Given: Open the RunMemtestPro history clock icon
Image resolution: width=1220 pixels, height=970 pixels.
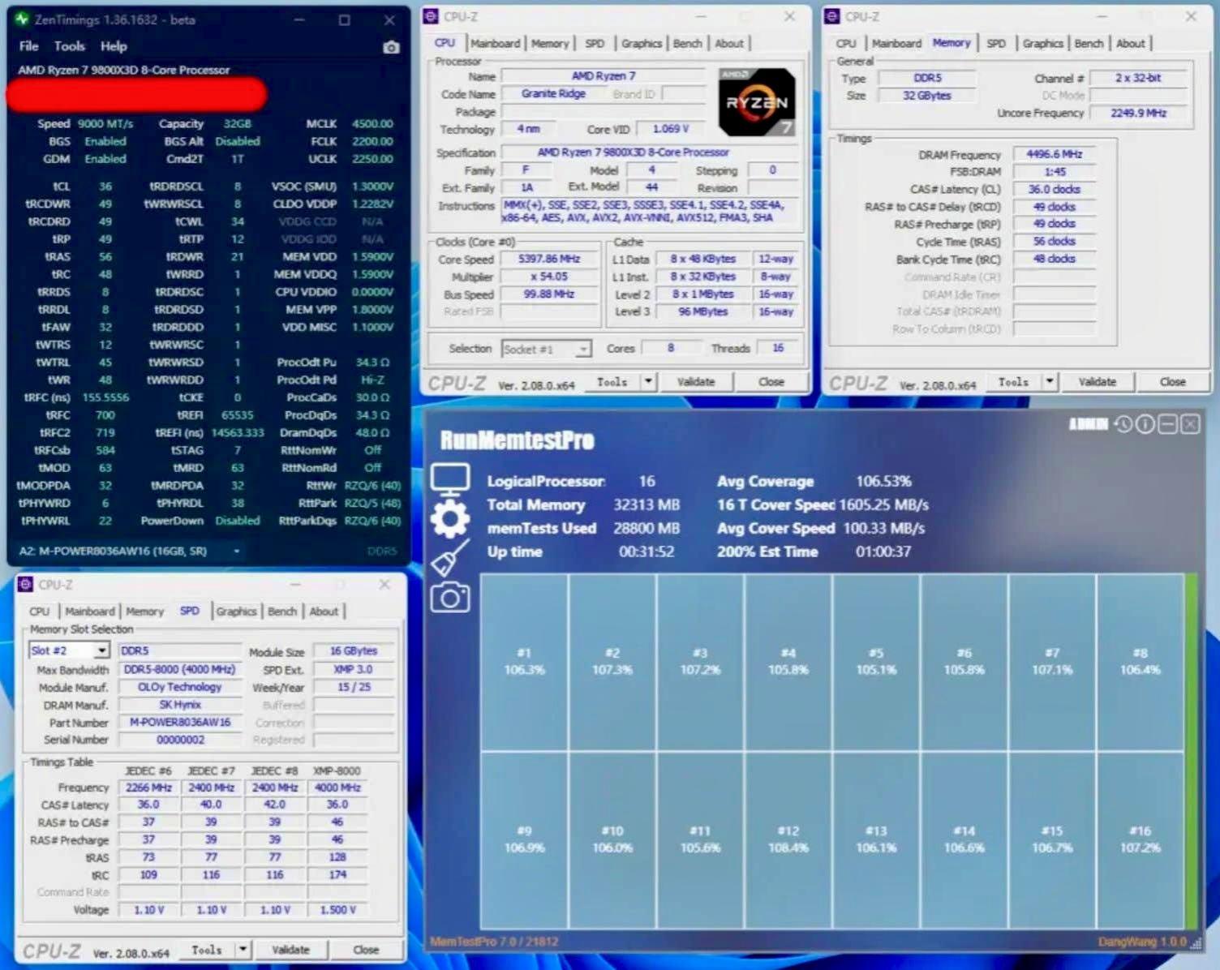Looking at the screenshot, I should coord(1123,424).
